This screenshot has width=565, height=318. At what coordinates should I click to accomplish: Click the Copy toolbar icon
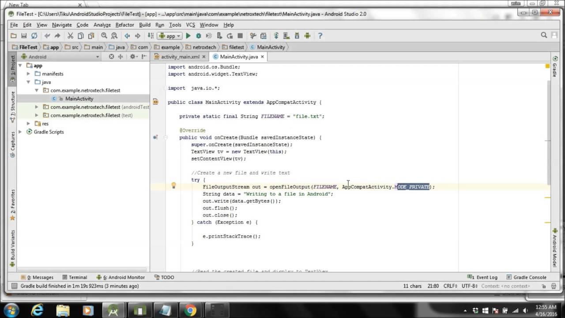[x=80, y=36]
